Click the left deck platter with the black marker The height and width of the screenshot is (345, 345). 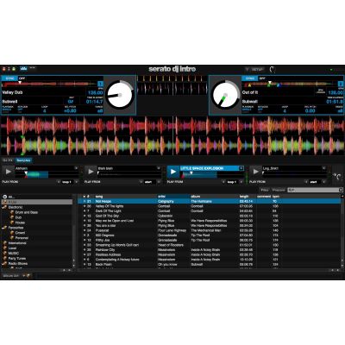click(x=120, y=95)
